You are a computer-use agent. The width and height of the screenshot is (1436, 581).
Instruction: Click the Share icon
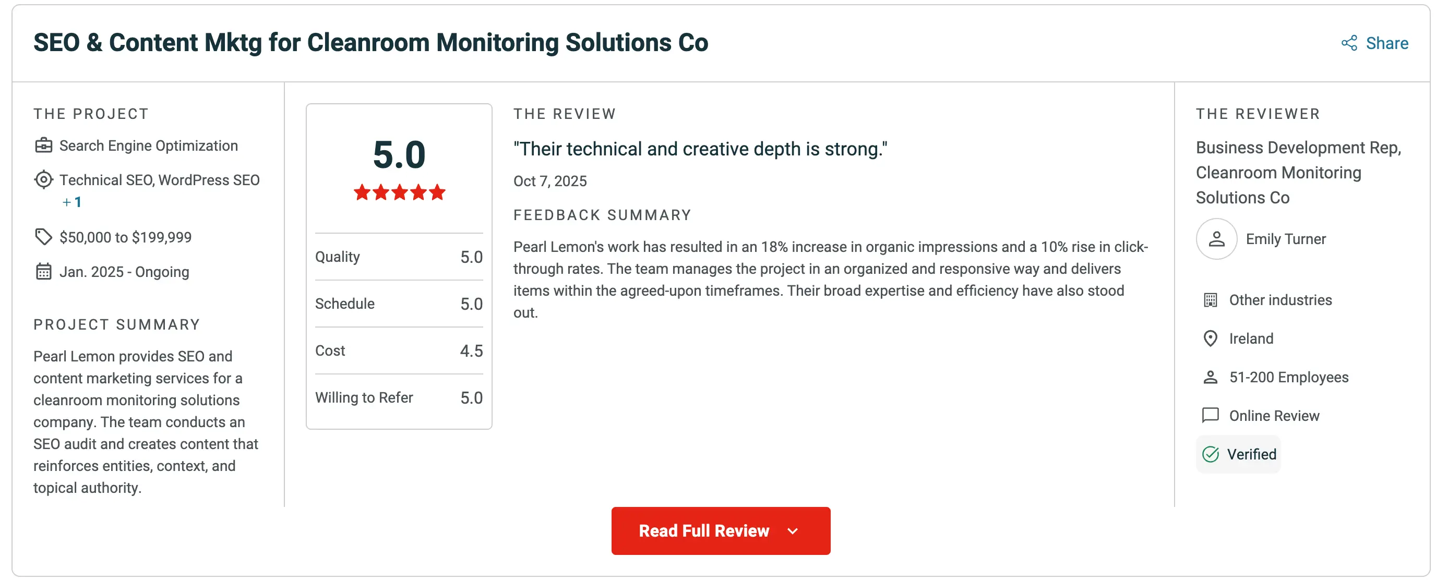coord(1348,43)
